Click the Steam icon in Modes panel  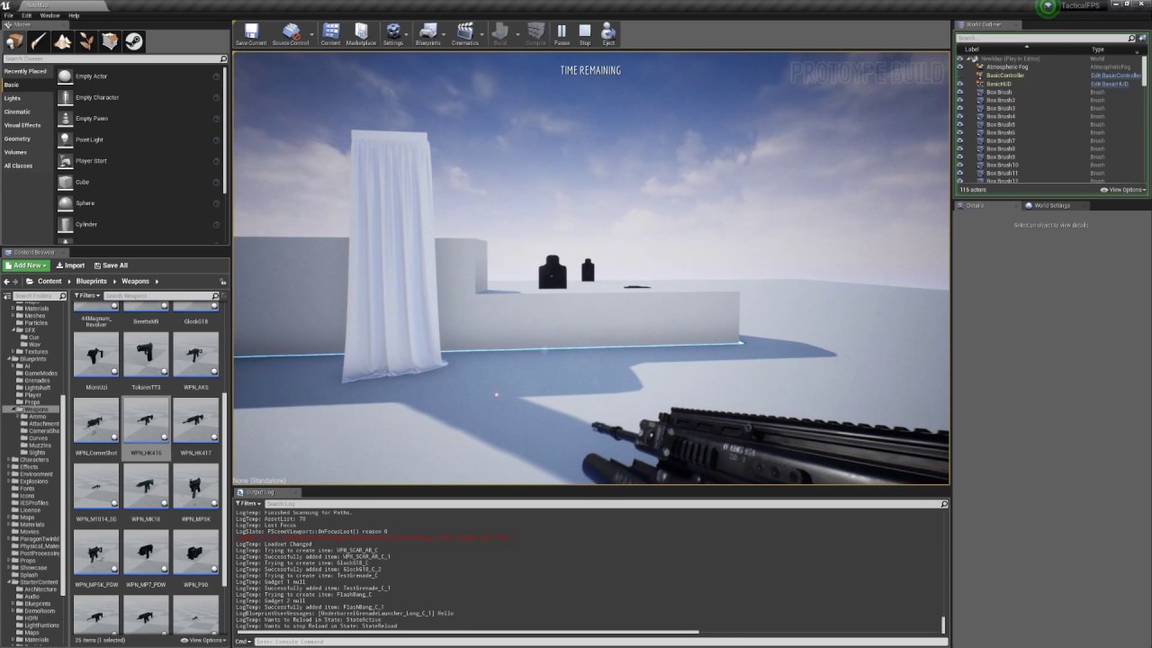(x=133, y=41)
